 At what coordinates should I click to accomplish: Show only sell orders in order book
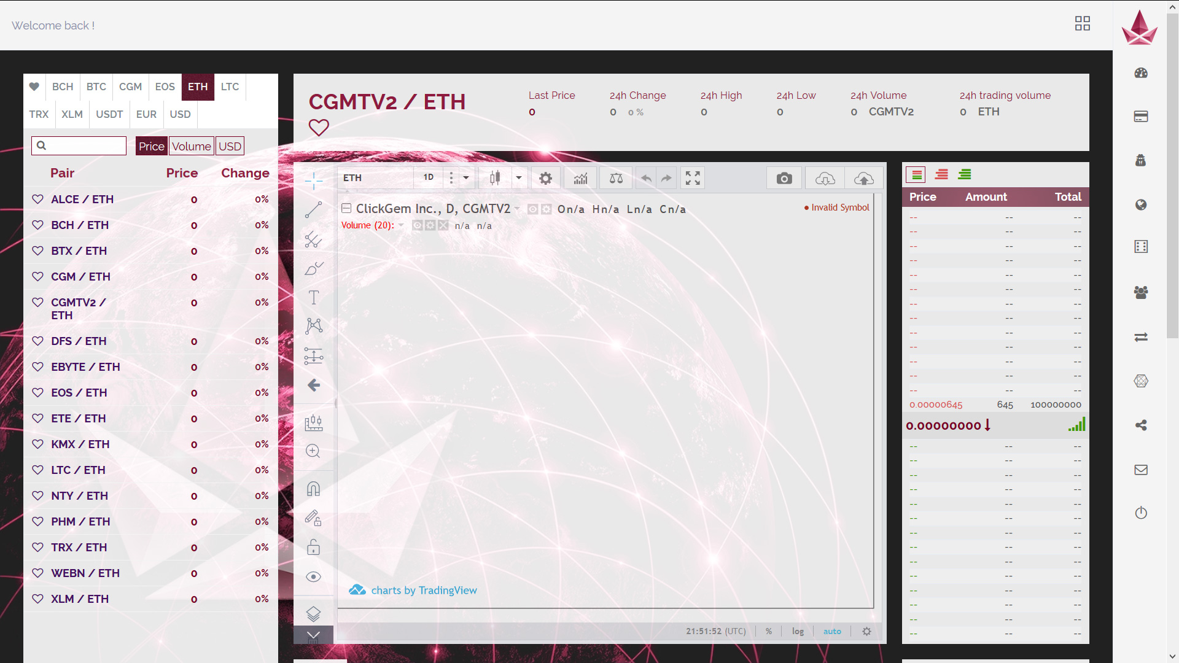(x=941, y=175)
